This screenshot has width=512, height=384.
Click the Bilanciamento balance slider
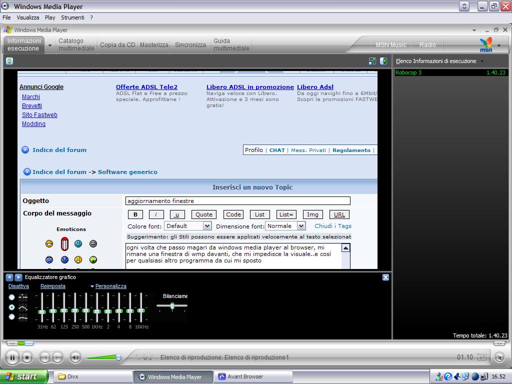pos(172,306)
